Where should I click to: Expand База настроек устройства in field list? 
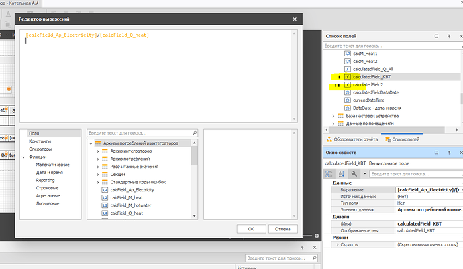333,116
